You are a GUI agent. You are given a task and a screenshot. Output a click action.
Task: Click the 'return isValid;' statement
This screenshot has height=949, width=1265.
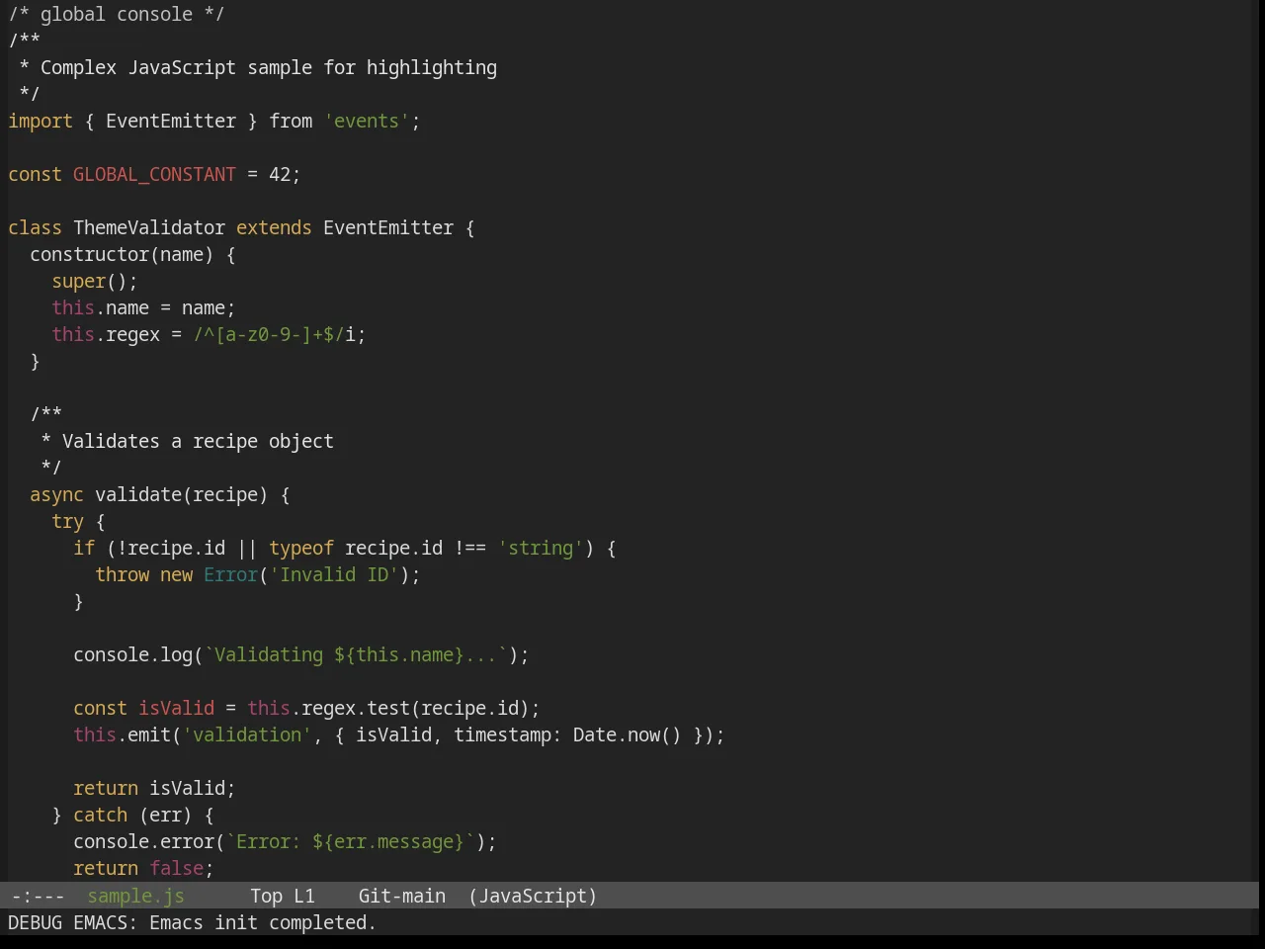pos(154,789)
